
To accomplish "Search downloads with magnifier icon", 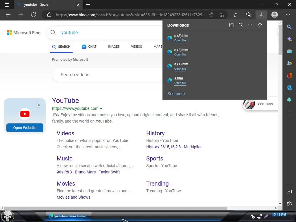I will pos(241,25).
